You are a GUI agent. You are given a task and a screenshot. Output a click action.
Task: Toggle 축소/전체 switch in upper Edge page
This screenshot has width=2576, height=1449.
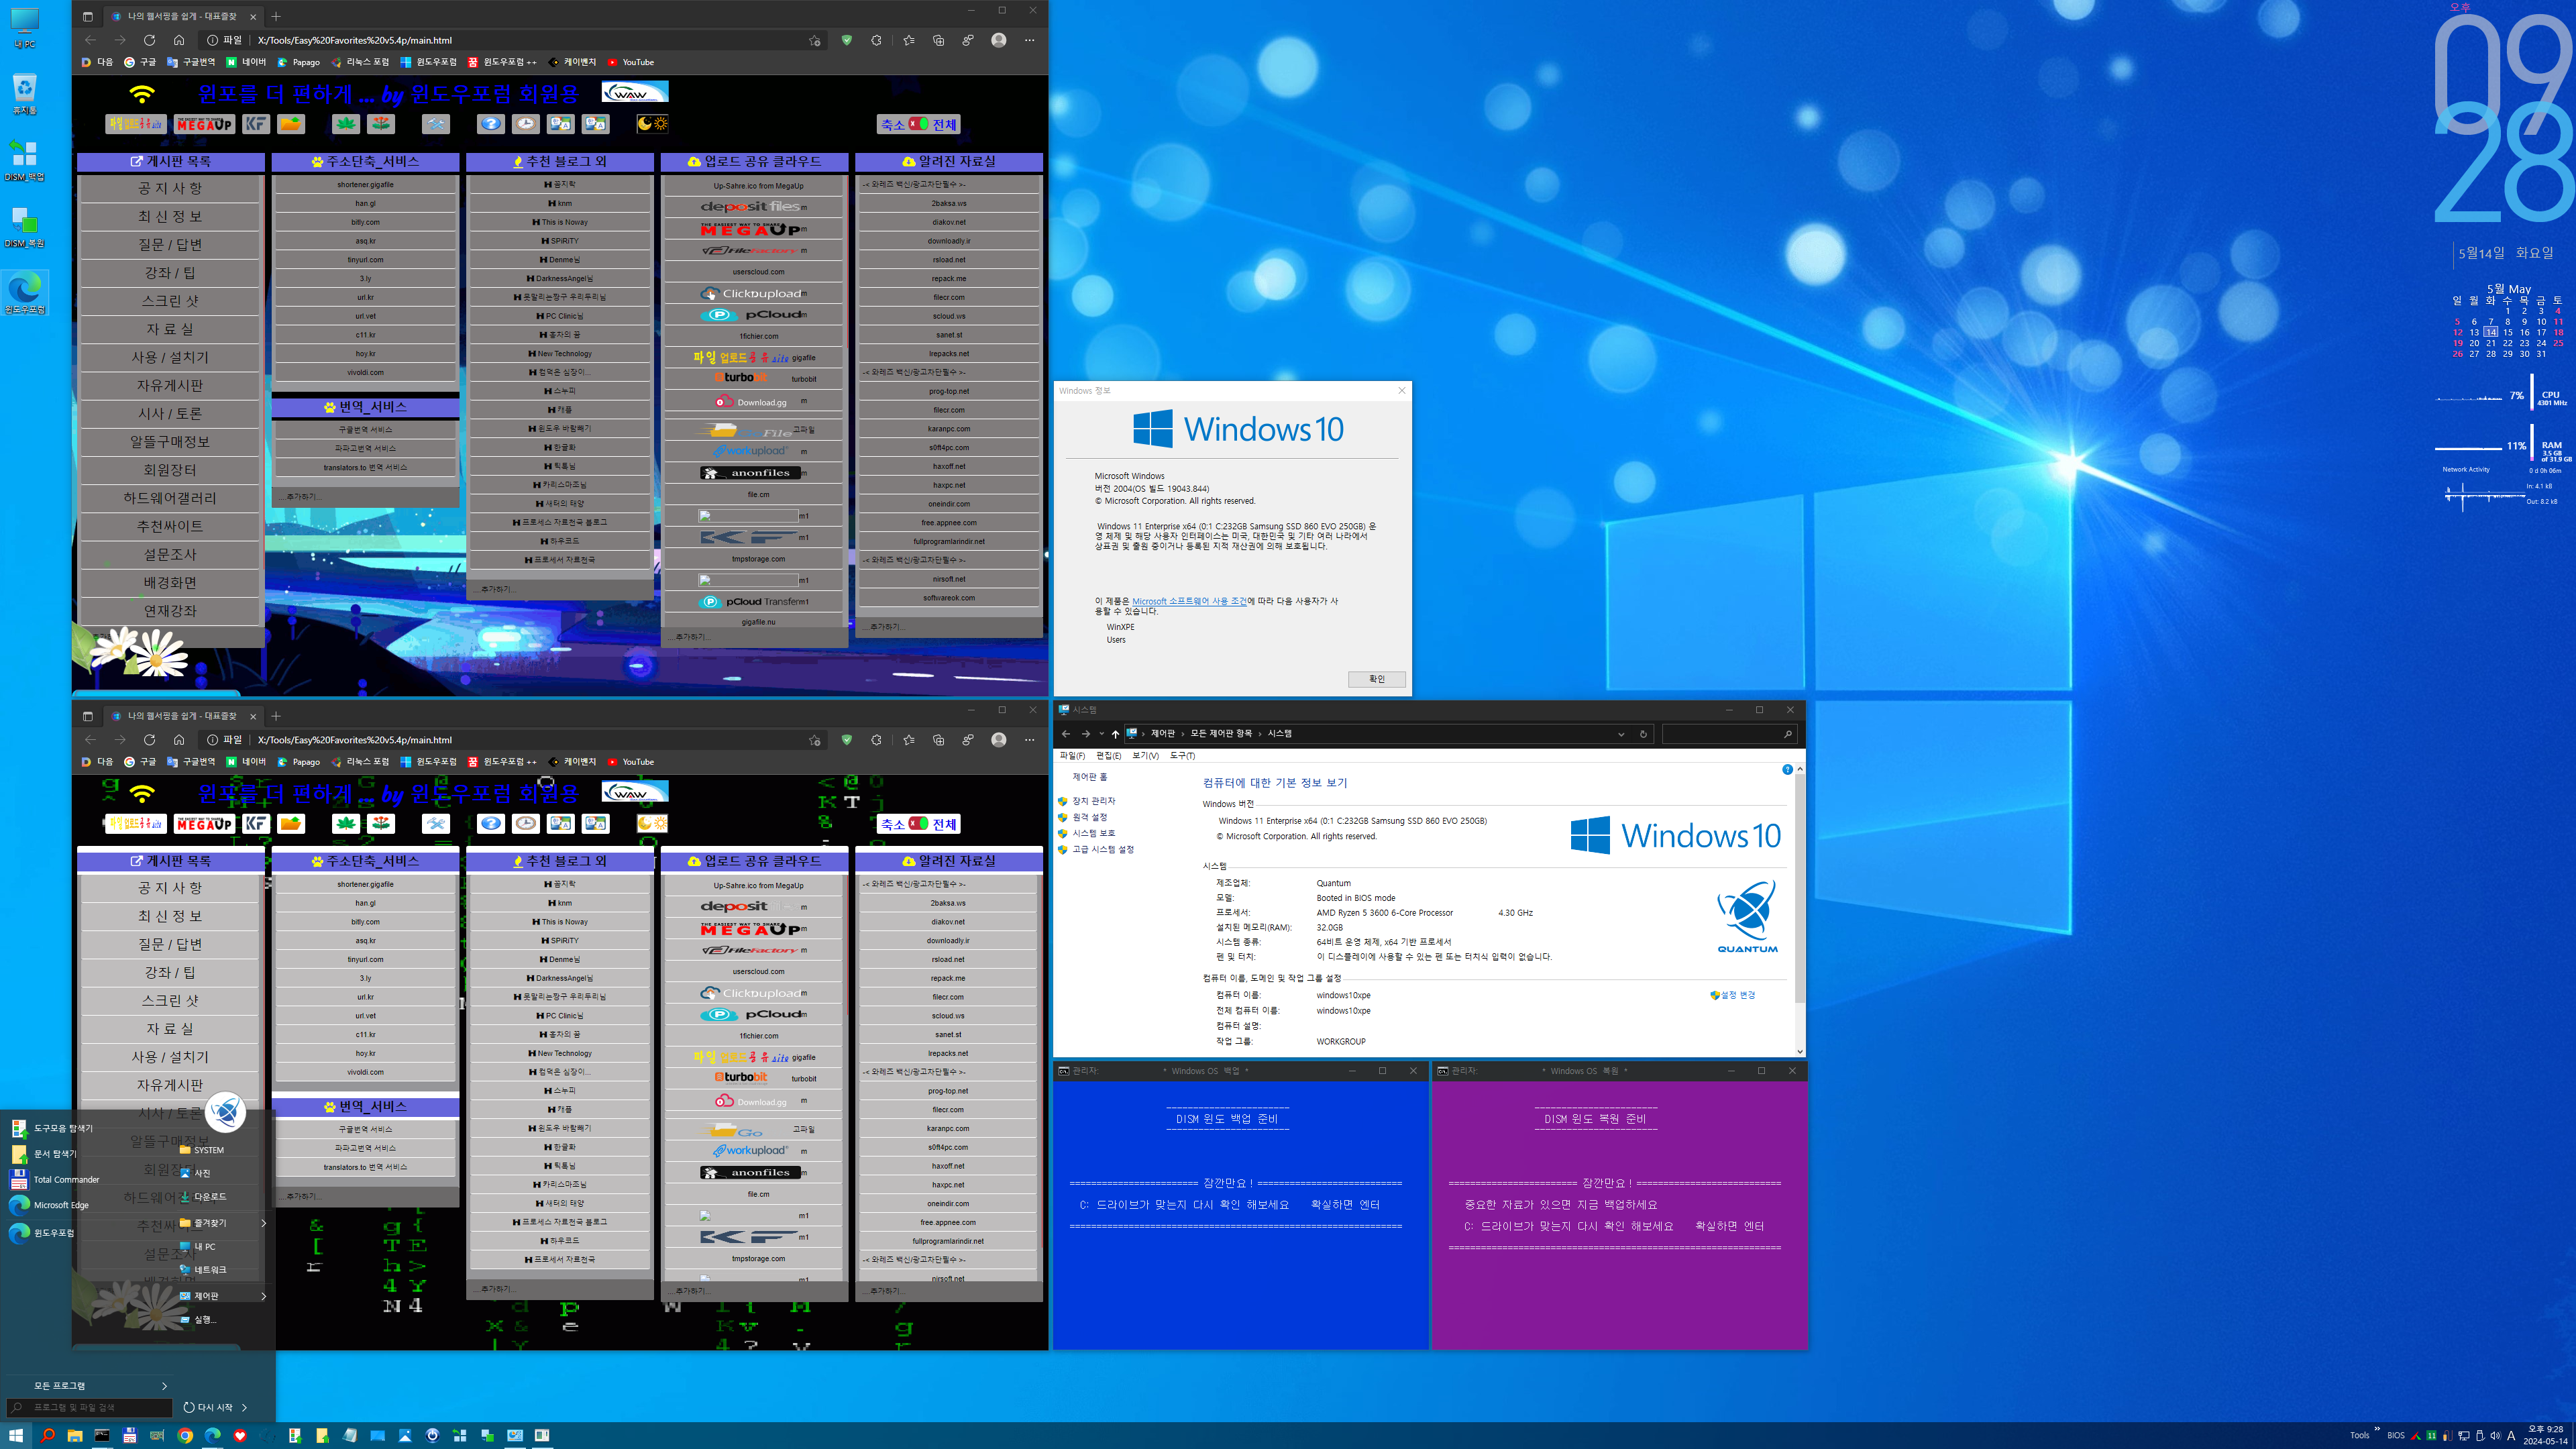point(919,125)
